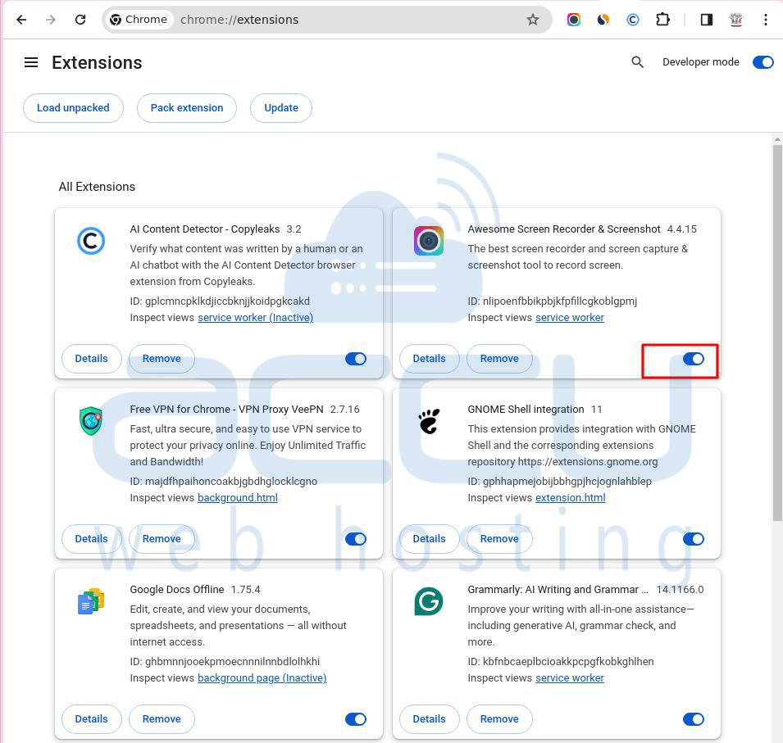Remove Awesome Screen Recorder & Screenshot
The width and height of the screenshot is (783, 743).
499,359
